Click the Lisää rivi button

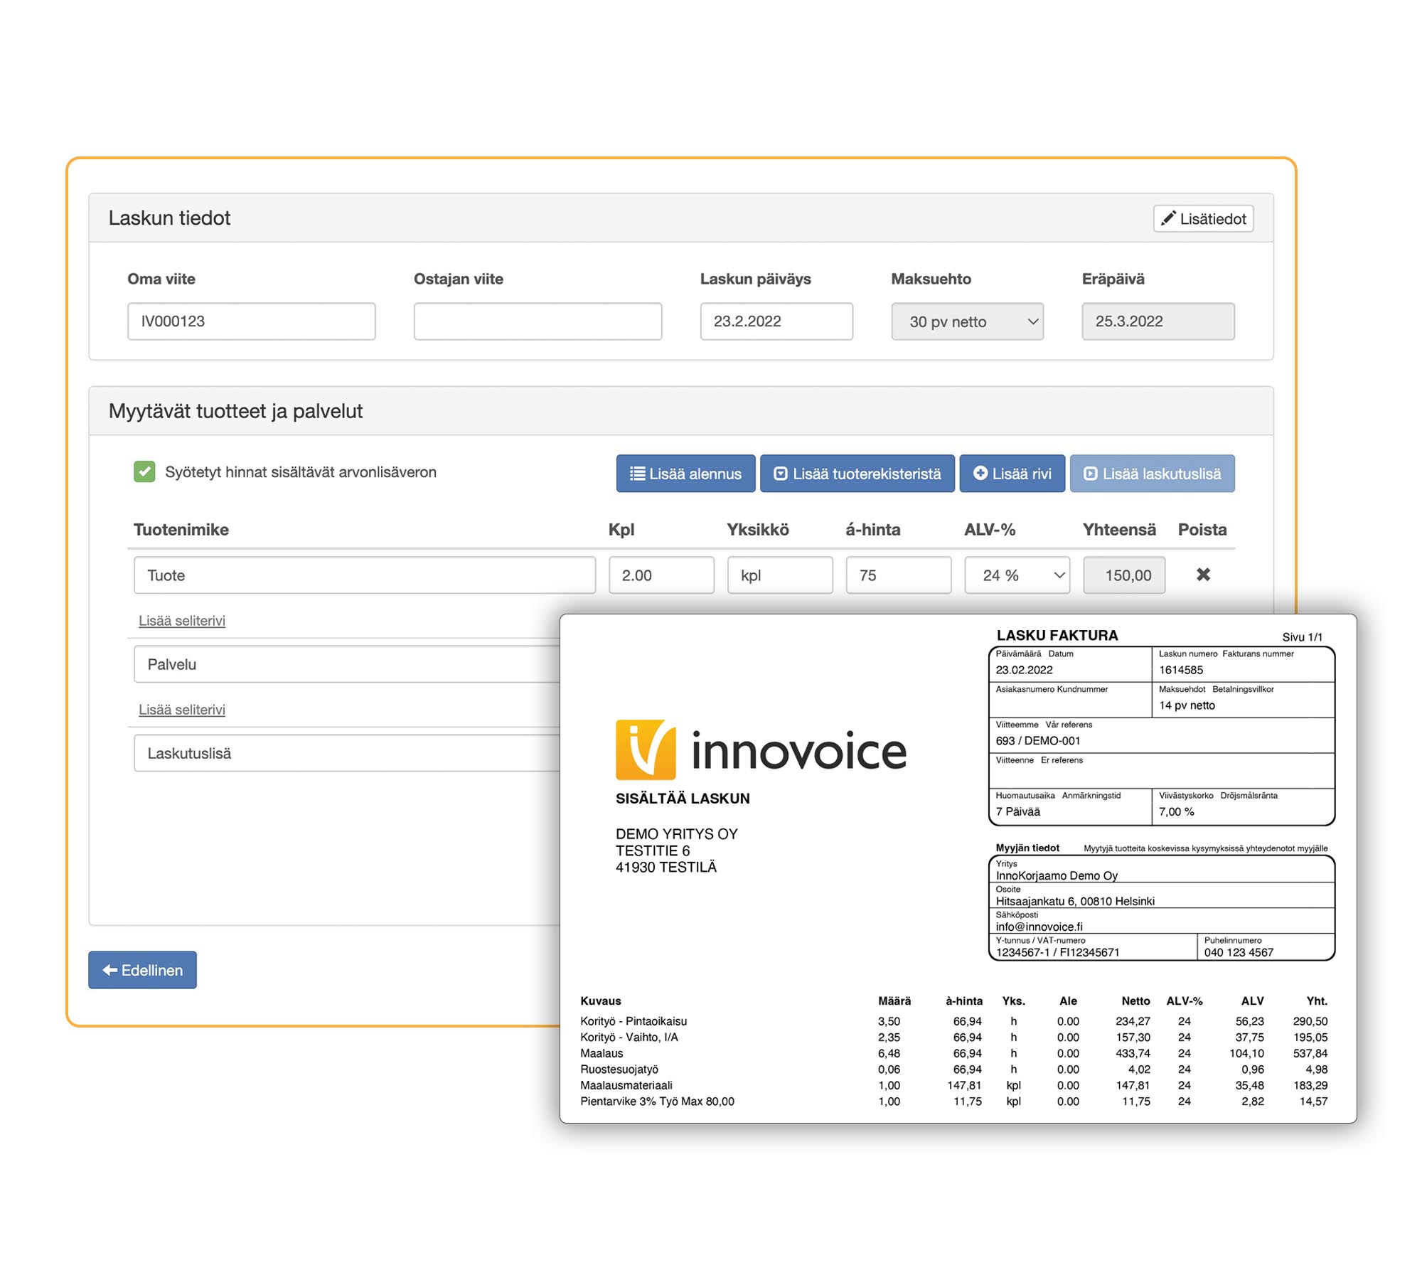[1012, 474]
